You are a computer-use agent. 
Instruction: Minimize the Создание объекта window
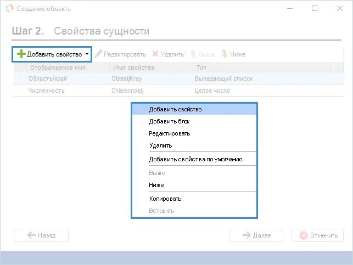pos(290,8)
